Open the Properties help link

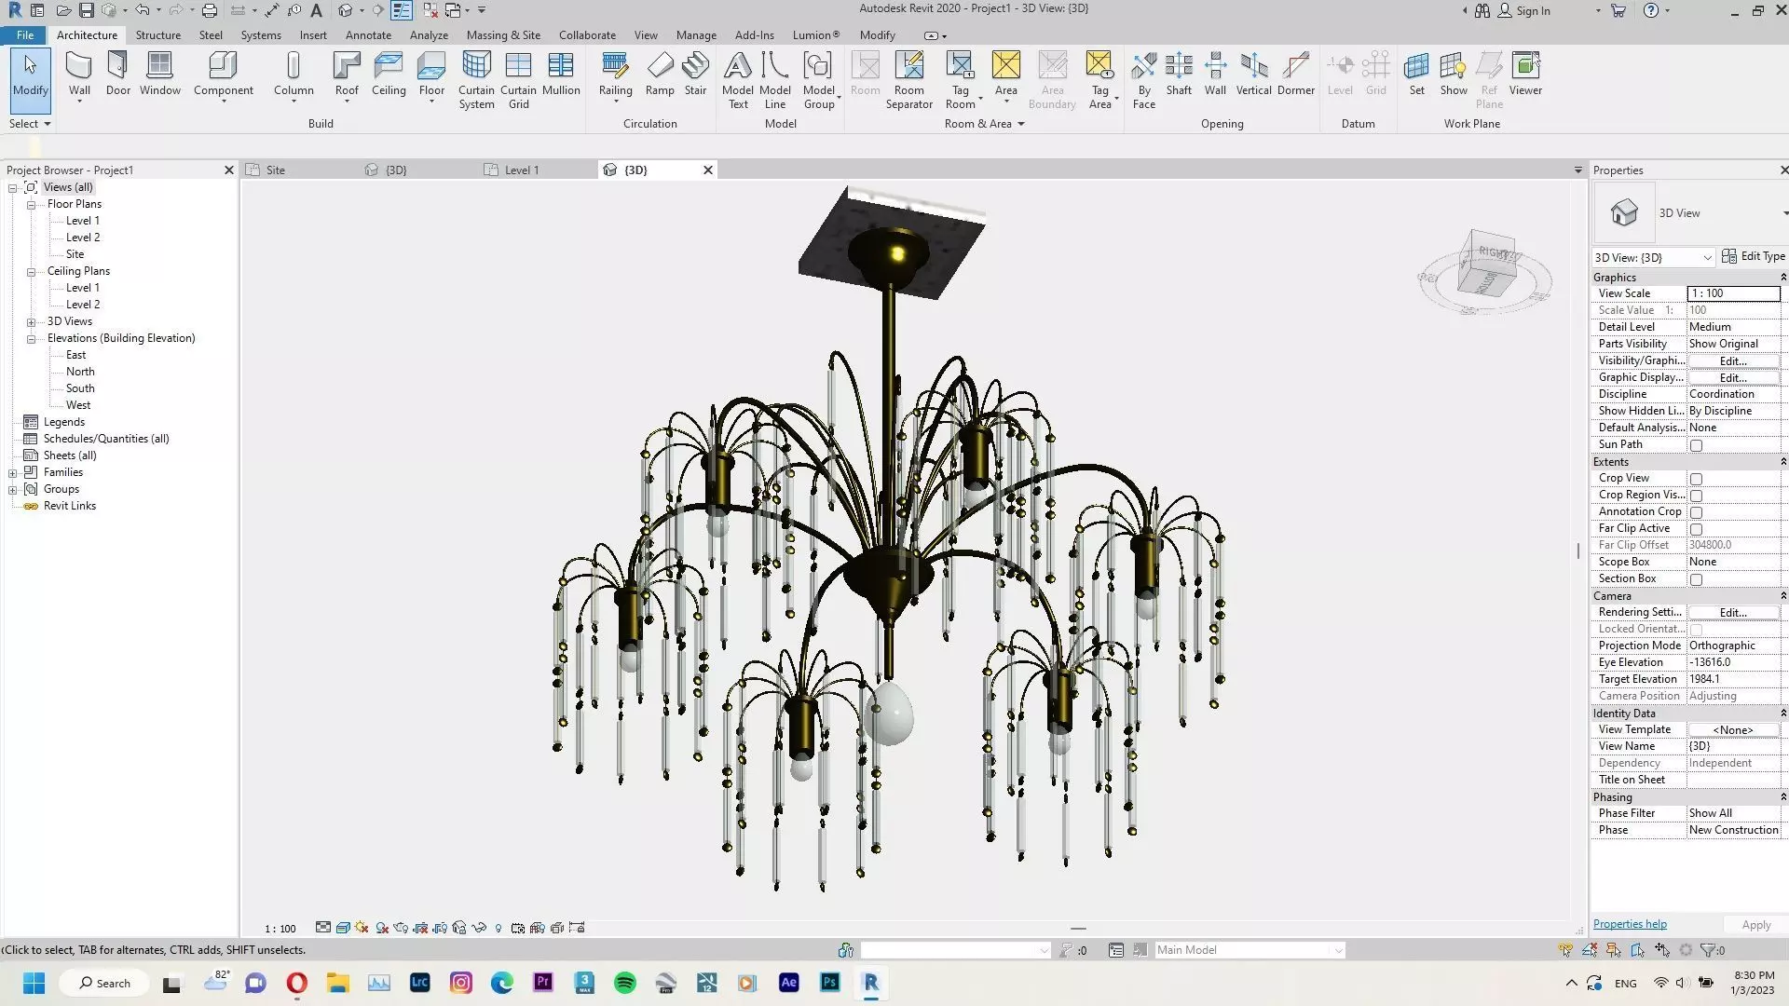[x=1630, y=924]
